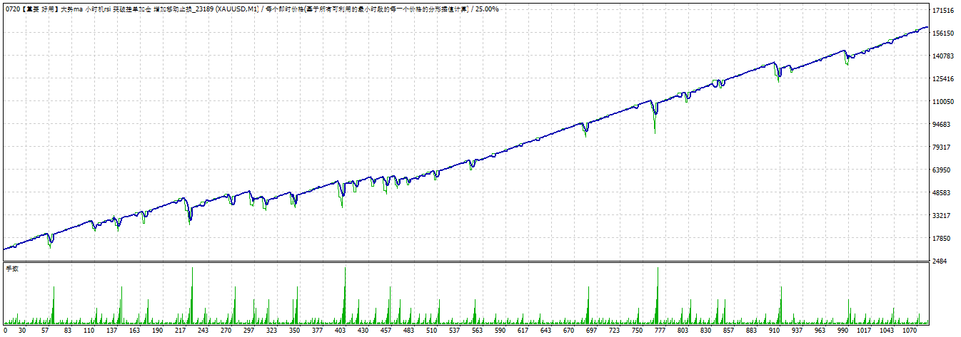
Task: Click trade number 350 on the bottom axis
Action: coord(294,331)
